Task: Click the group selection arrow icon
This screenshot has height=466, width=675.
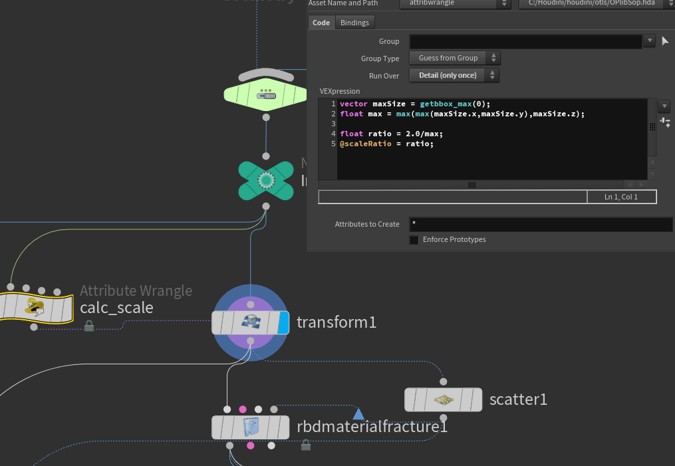Action: tap(666, 41)
